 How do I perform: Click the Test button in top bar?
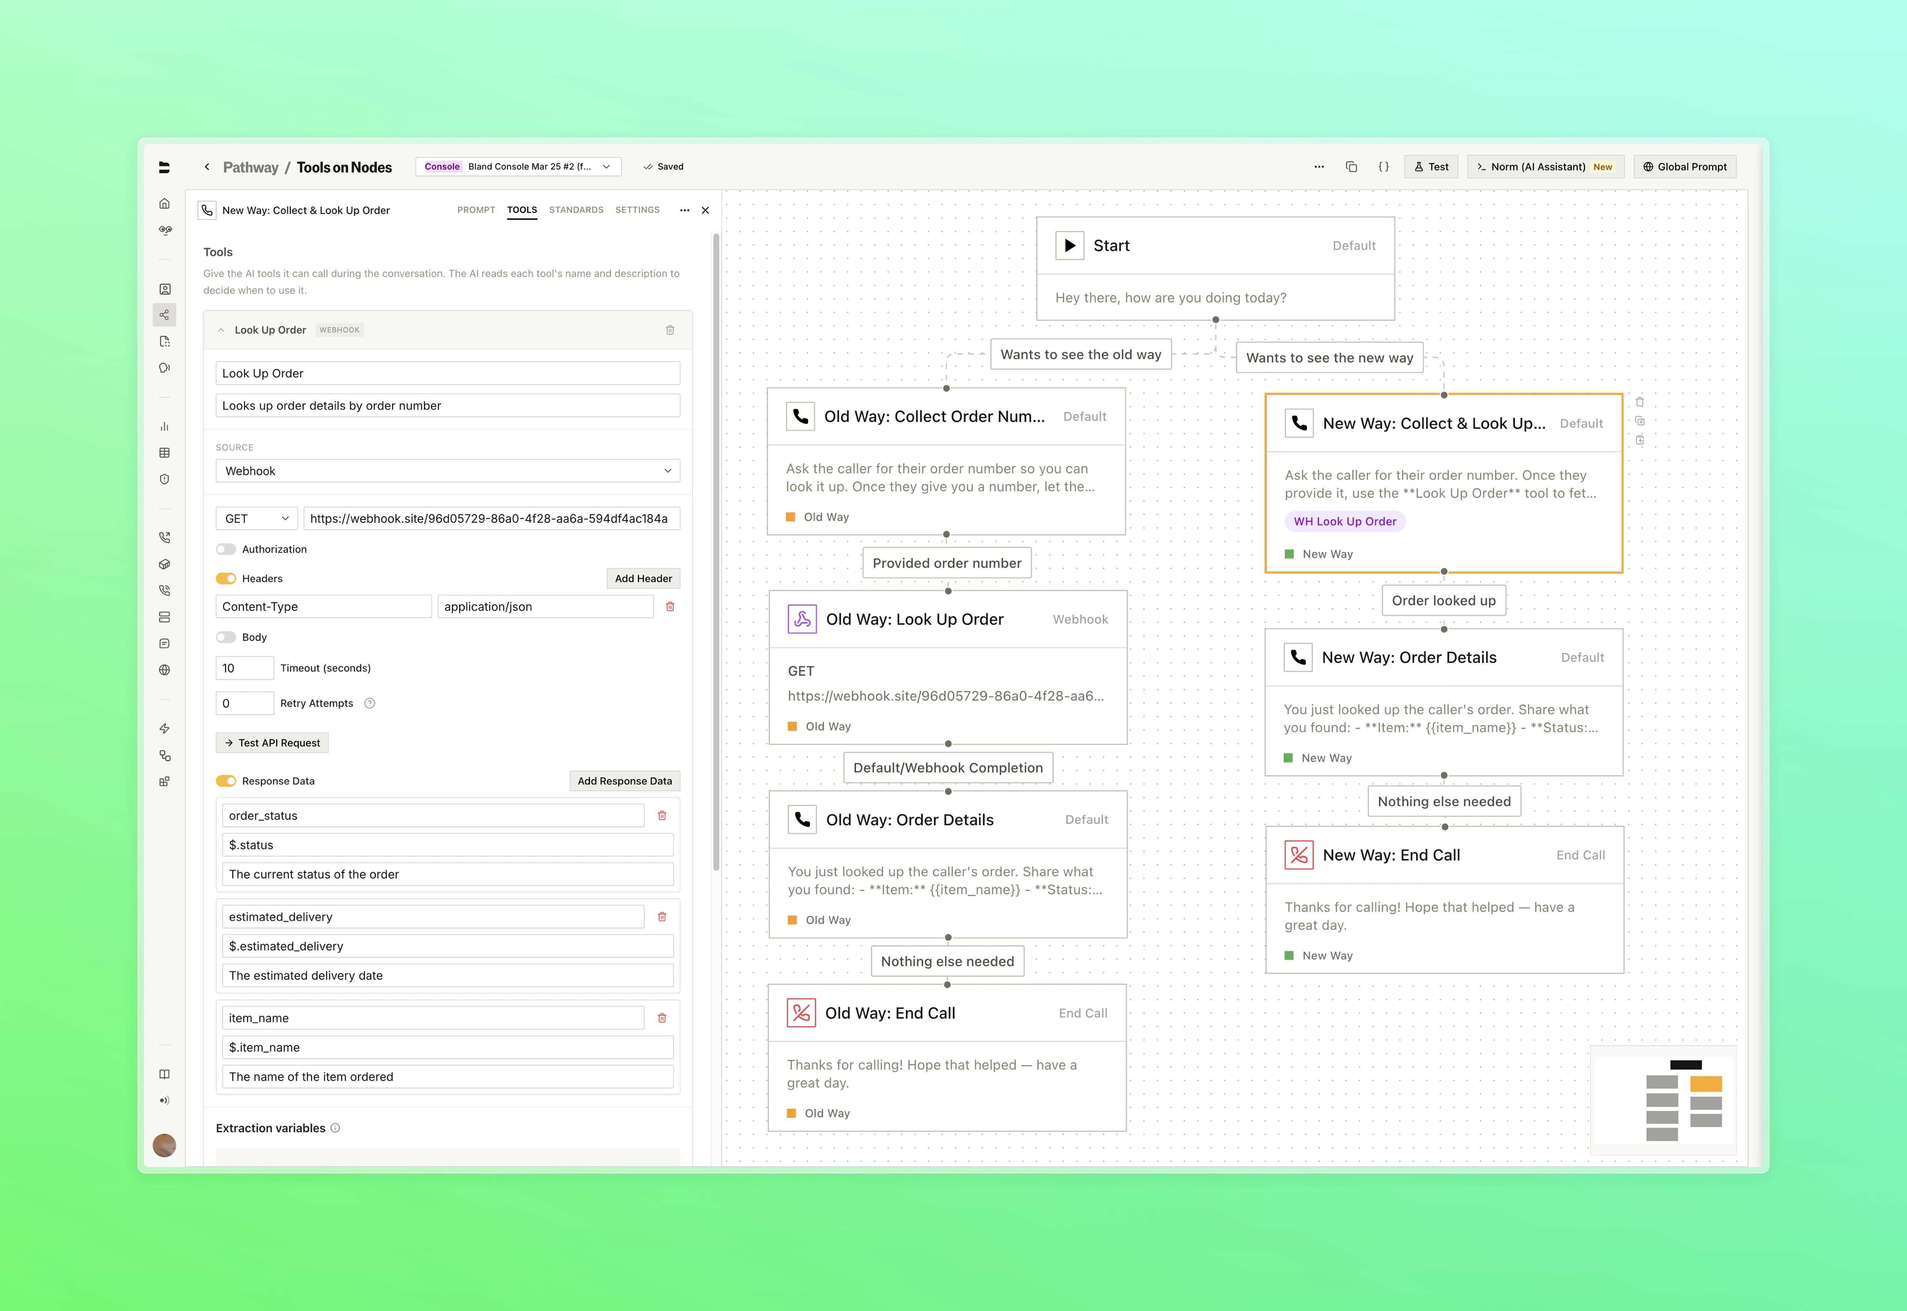1431,167
